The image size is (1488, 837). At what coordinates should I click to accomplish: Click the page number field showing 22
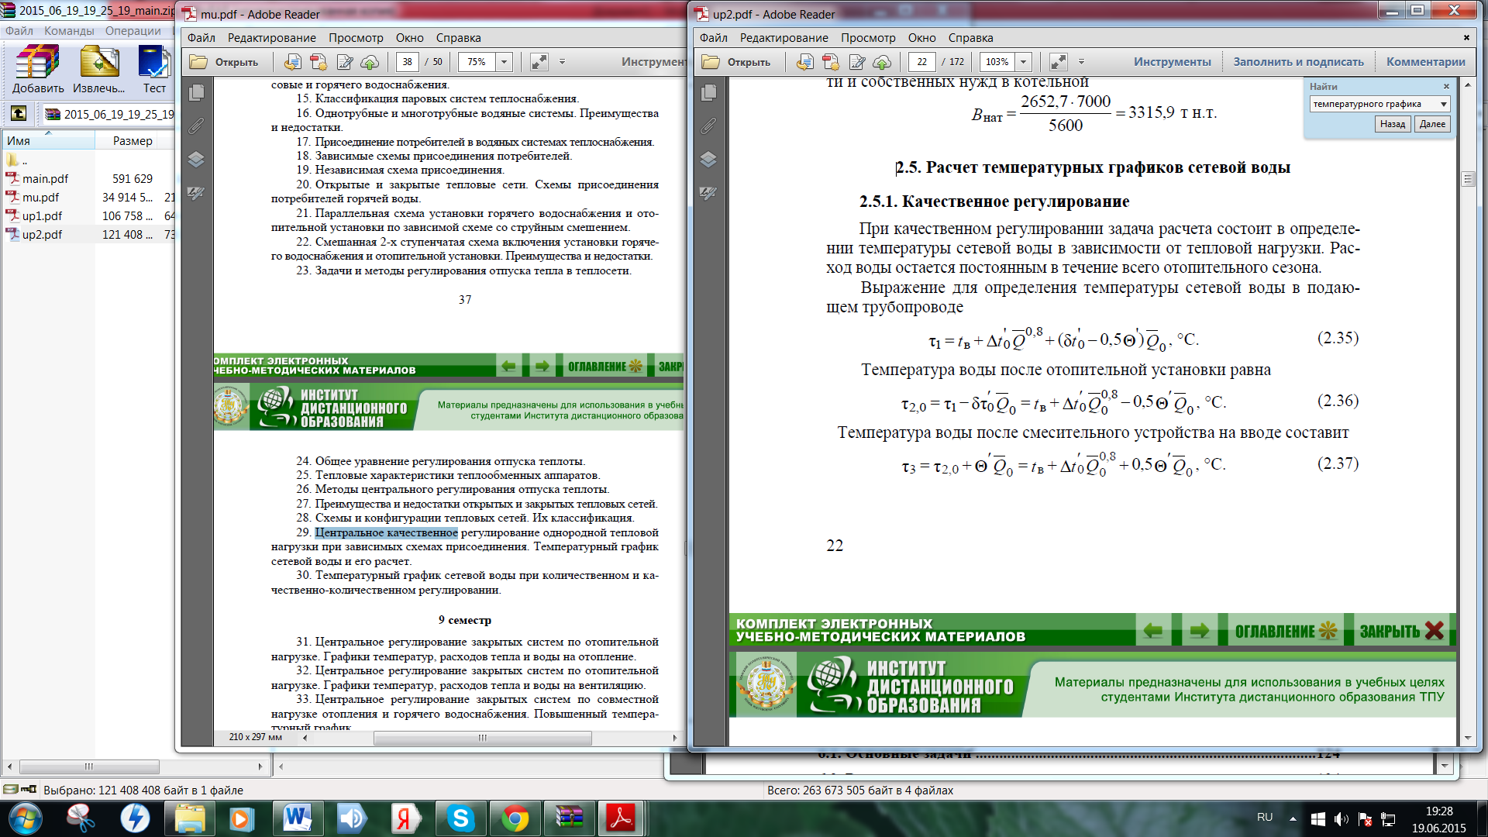(x=921, y=62)
